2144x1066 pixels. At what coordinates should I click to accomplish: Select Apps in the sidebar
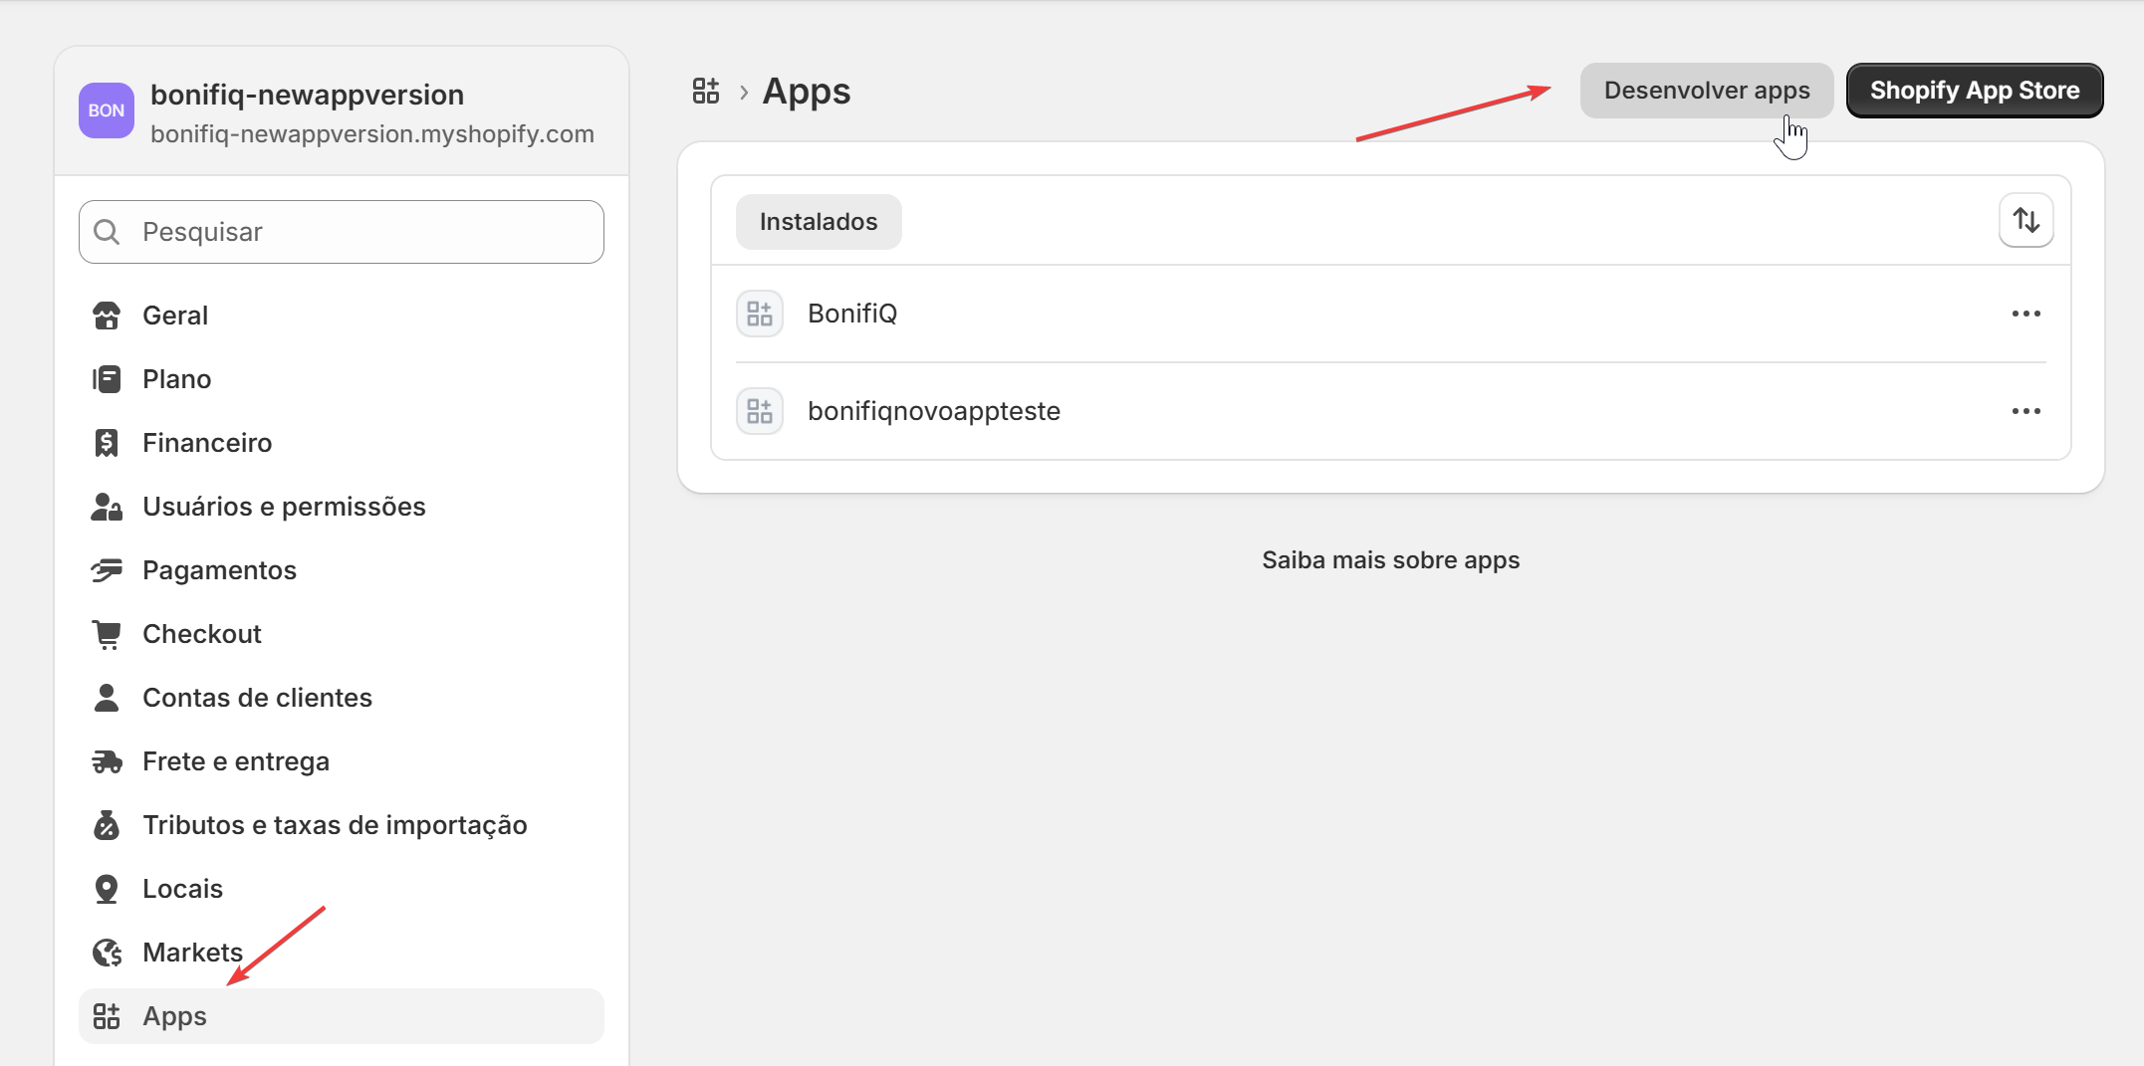342,1016
